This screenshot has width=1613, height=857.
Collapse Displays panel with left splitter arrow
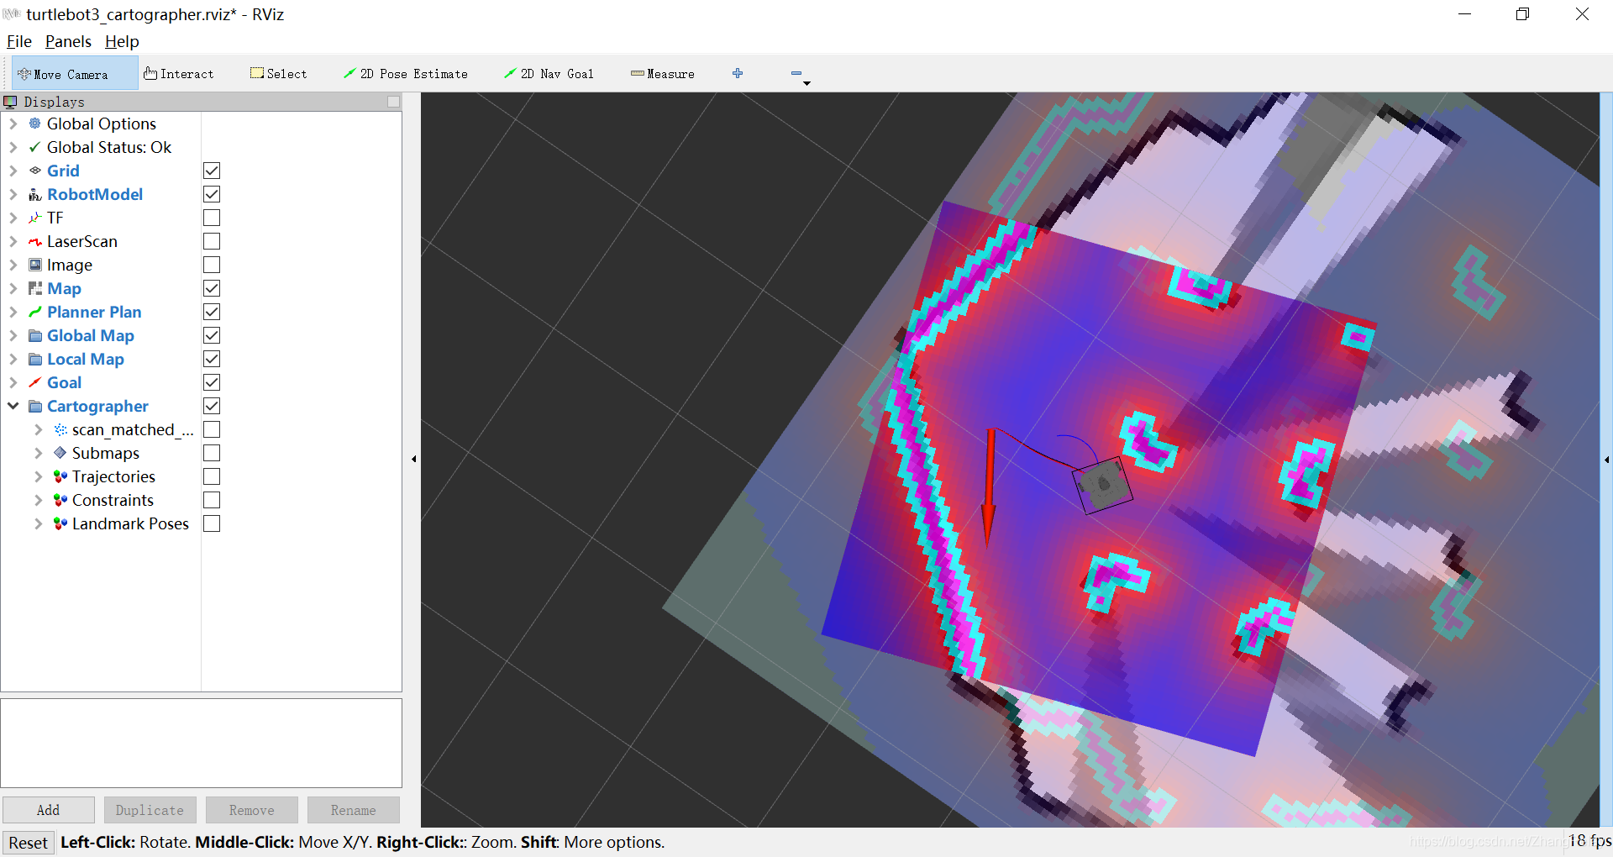(413, 459)
